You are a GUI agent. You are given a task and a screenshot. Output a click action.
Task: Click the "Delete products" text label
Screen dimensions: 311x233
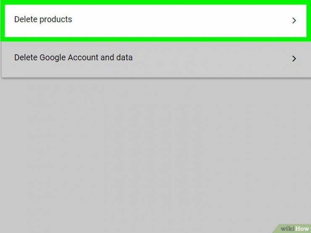pyautogui.click(x=43, y=19)
